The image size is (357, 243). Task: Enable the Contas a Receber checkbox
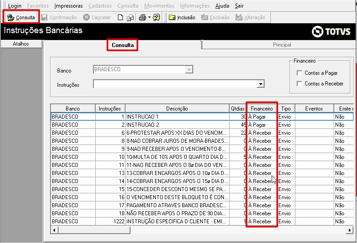click(299, 84)
